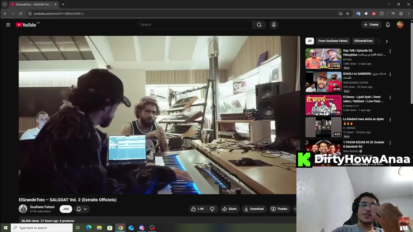Open Rap Talk thumbnail with 1:31:23 duration

click(x=323, y=59)
